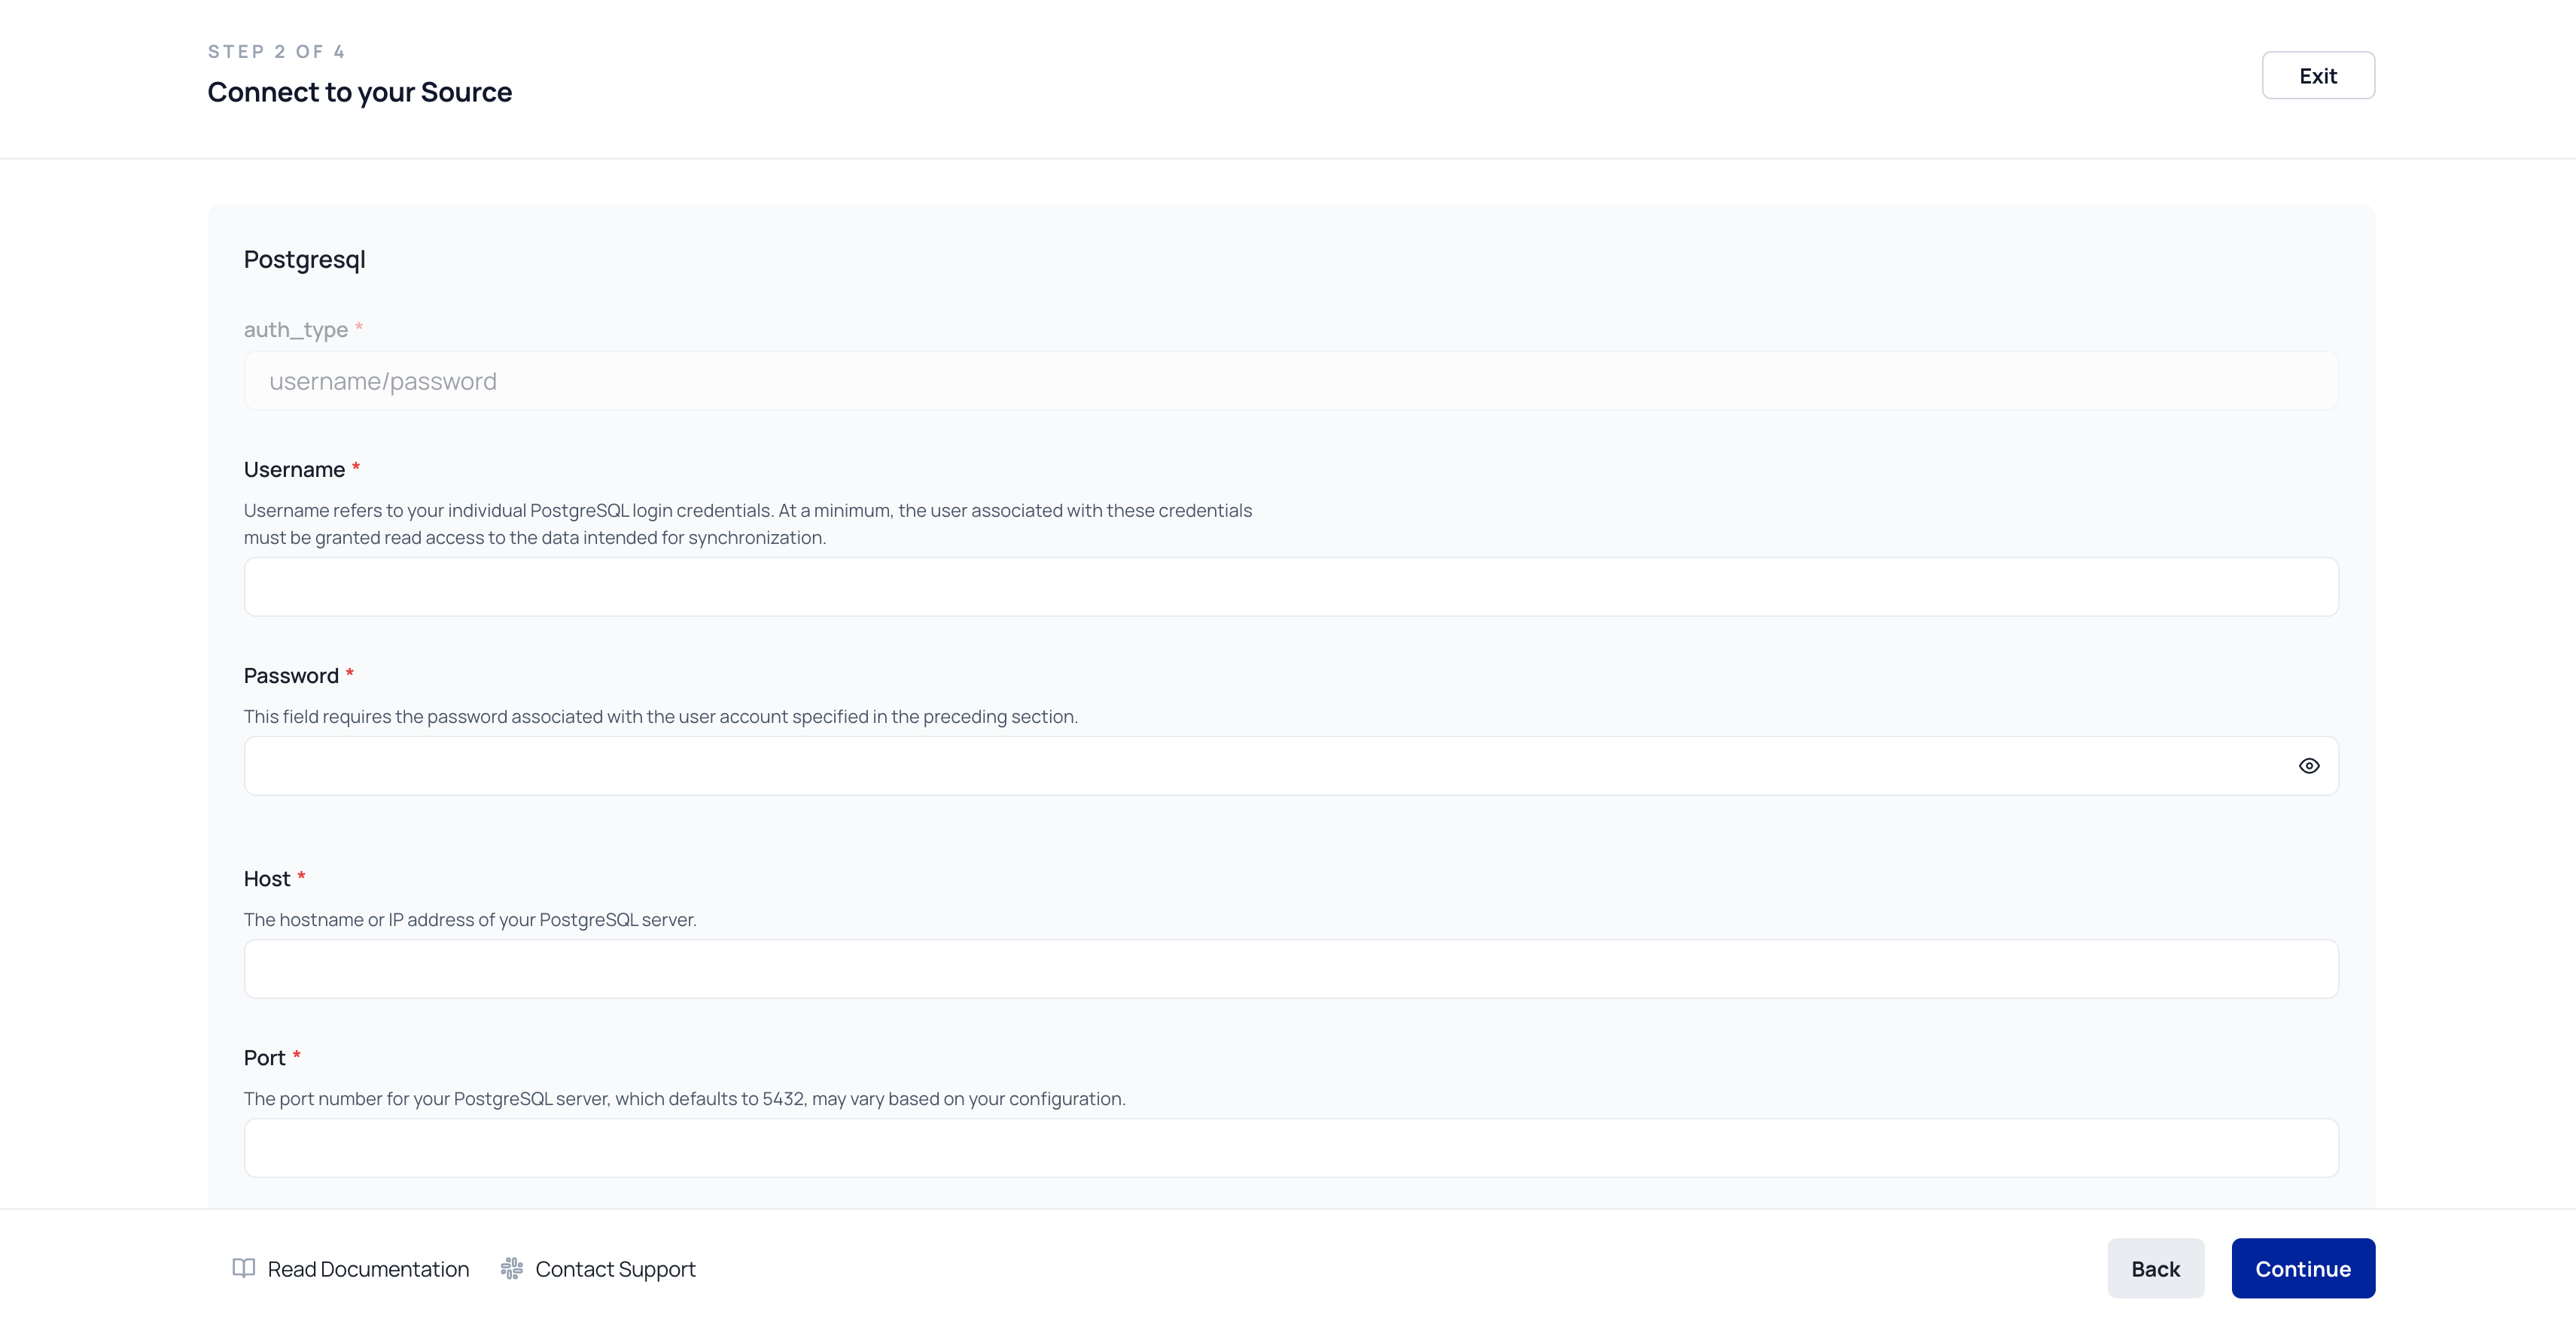Click the Postgresql section heading

(304, 260)
